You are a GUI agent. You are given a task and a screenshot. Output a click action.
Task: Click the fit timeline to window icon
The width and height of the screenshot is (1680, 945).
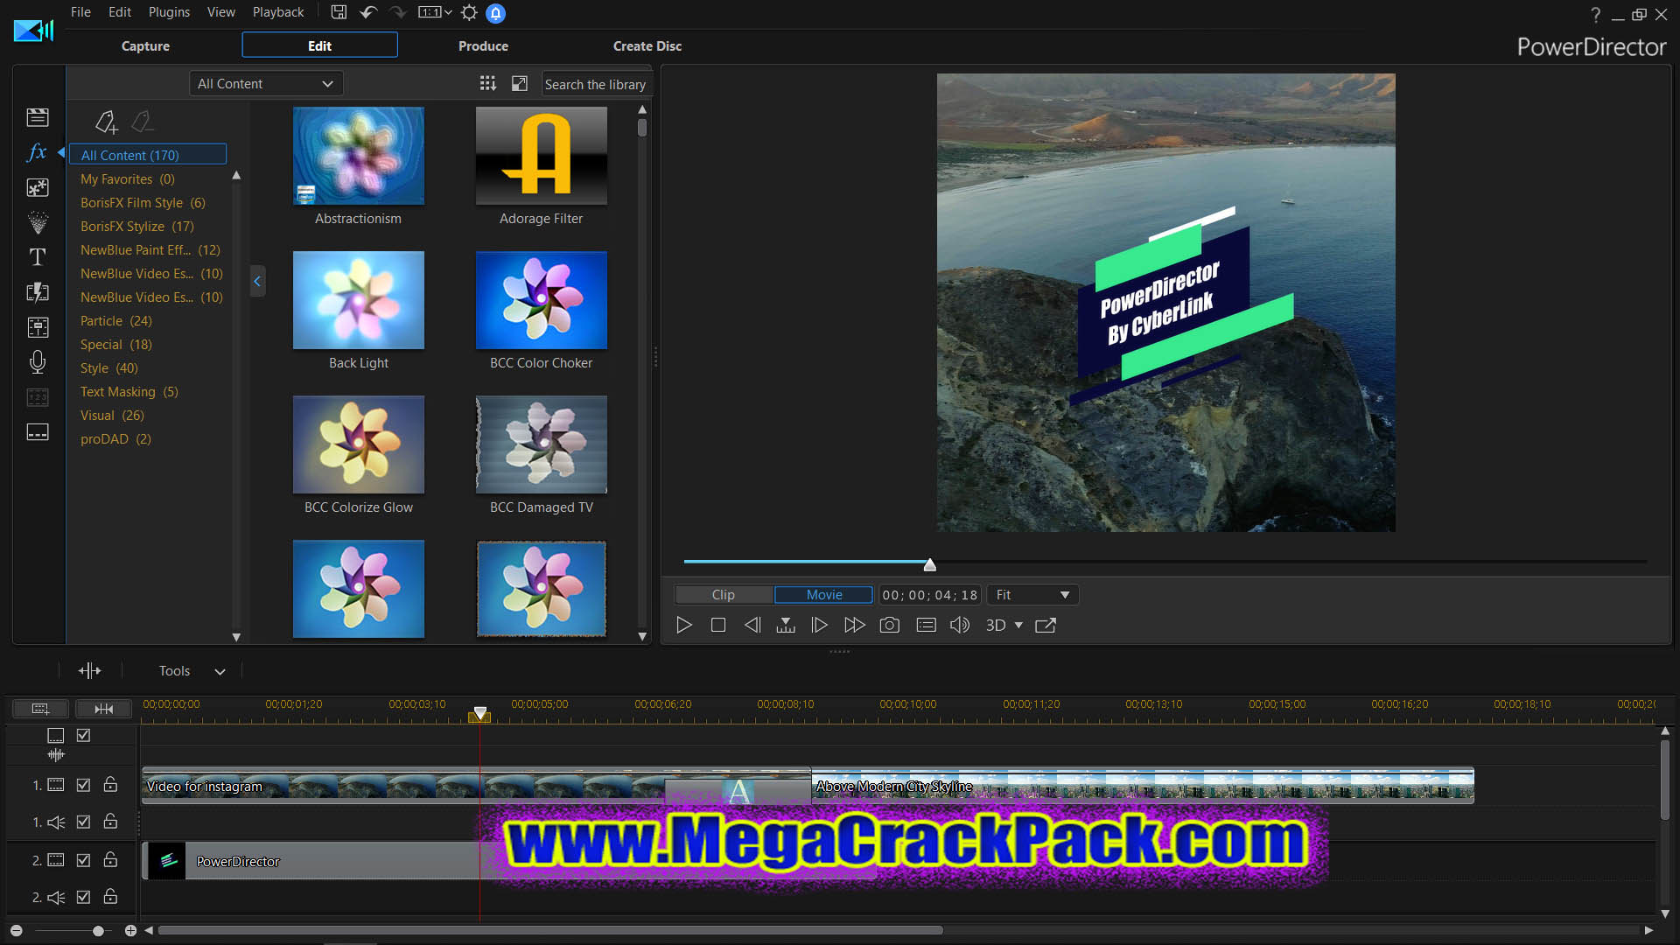click(103, 709)
